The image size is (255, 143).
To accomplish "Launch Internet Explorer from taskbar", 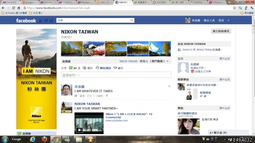I will pos(33,139).
